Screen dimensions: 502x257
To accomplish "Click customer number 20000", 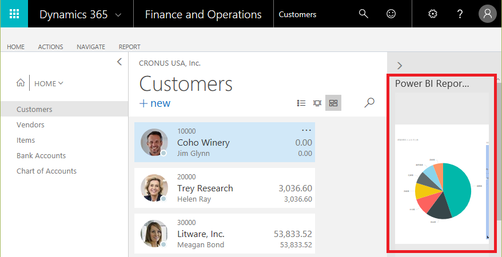I will pos(186,177).
